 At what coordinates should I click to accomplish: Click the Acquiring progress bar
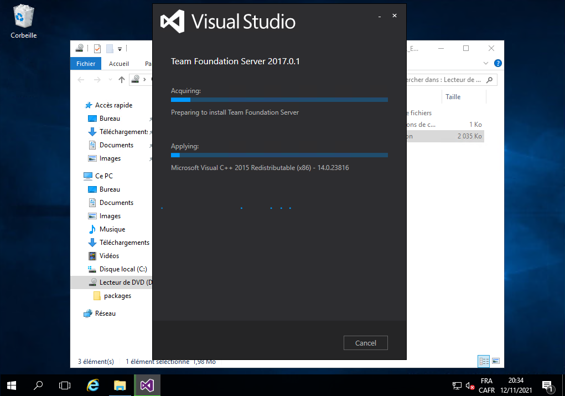point(279,100)
